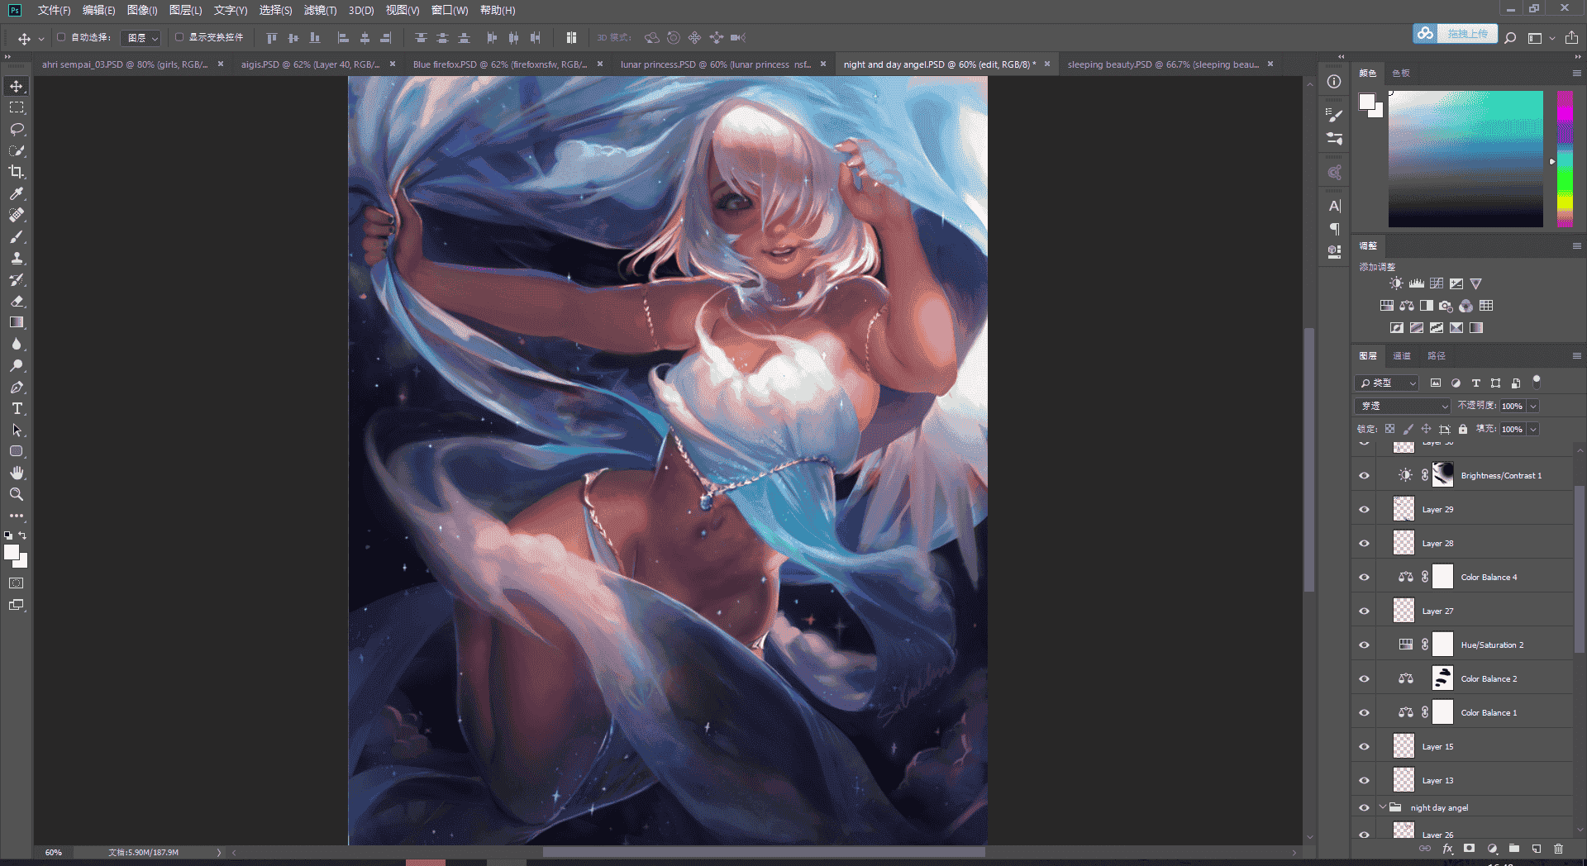Select the Rectangular Marquee tool
Viewport: 1587px width, 866px height.
[17, 107]
